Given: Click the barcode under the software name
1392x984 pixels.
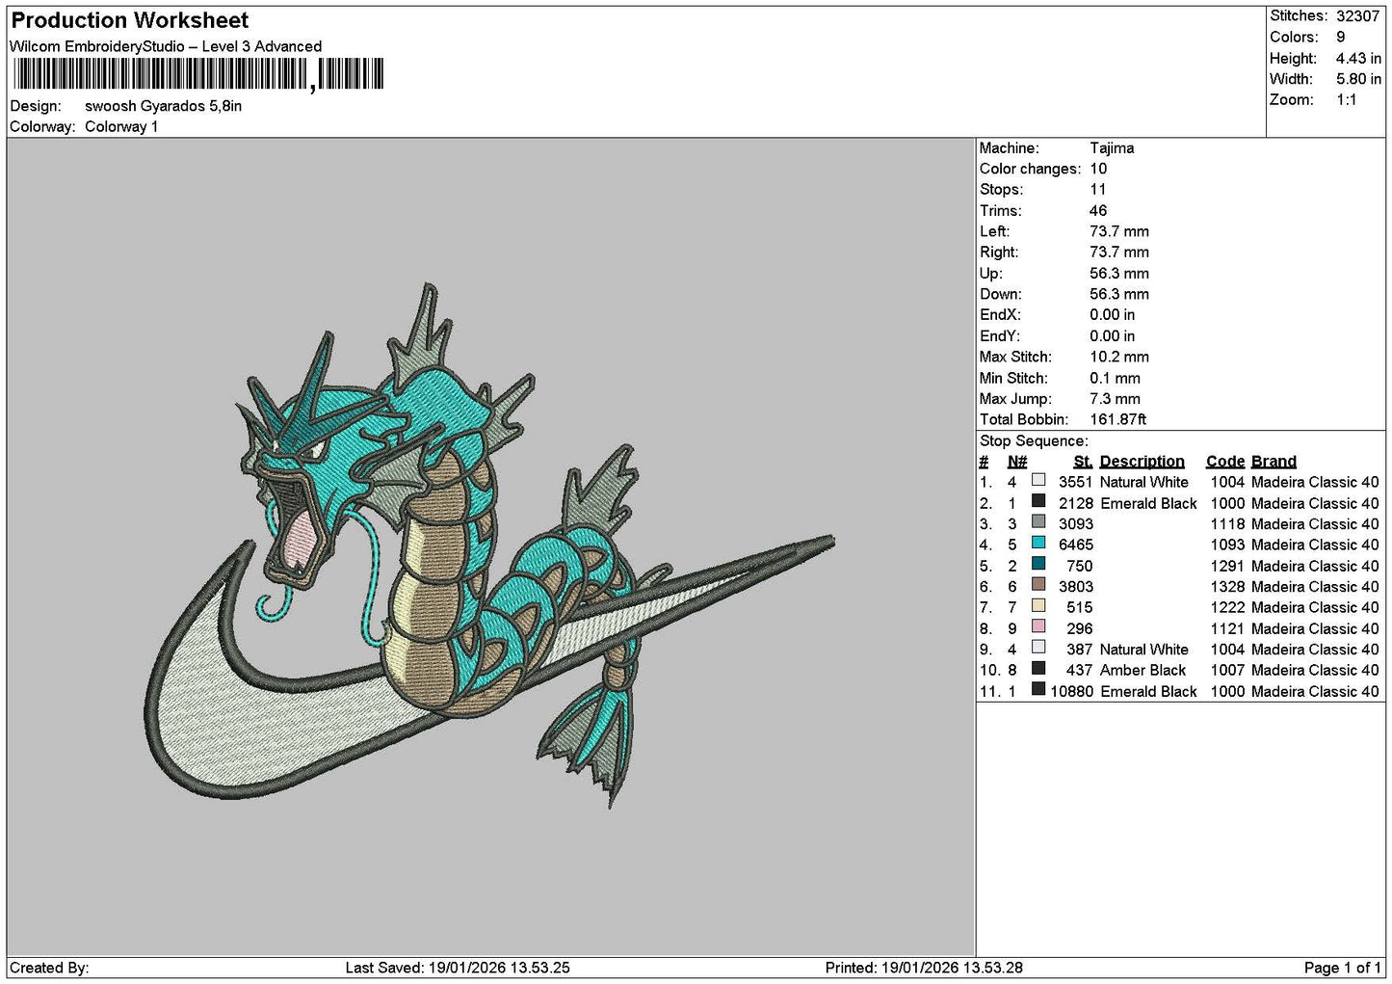Looking at the screenshot, I should pyautogui.click(x=198, y=74).
